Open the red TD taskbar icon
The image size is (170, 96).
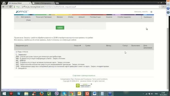tap(87, 94)
